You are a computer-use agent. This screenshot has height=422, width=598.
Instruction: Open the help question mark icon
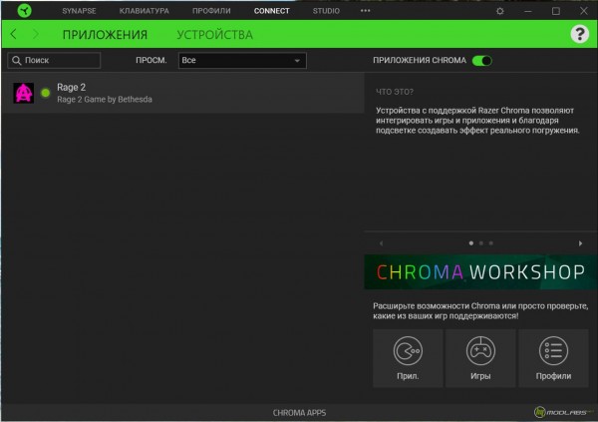(580, 34)
